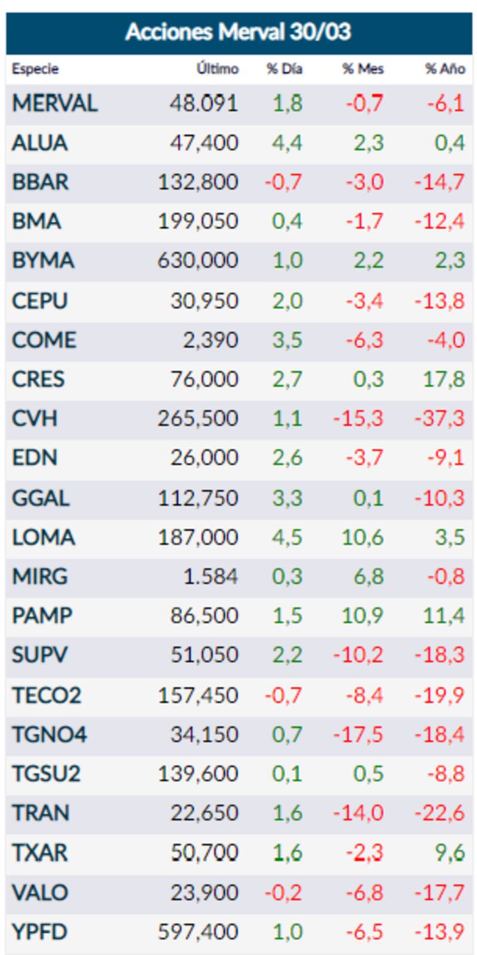Open the PAMP ticker row

tap(42, 615)
